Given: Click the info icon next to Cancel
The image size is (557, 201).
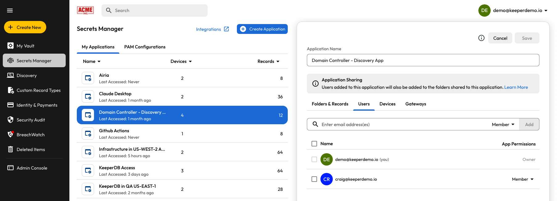Looking at the screenshot, I should click(x=481, y=38).
